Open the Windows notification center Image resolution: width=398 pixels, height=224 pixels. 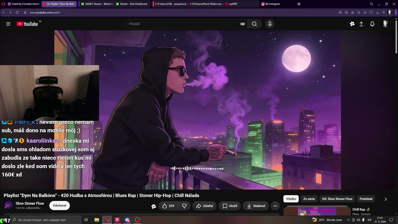coord(391,220)
